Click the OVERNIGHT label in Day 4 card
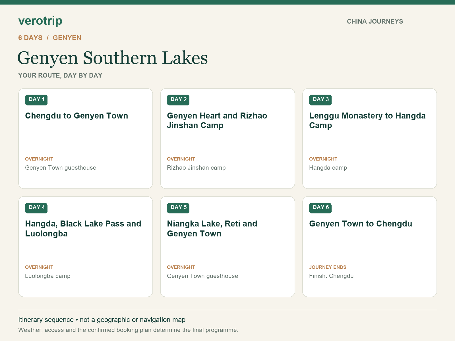 coord(39,267)
